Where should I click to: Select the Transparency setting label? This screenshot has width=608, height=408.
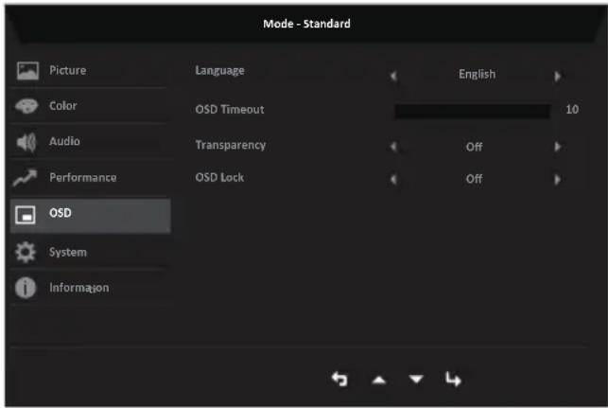pyautogui.click(x=231, y=145)
